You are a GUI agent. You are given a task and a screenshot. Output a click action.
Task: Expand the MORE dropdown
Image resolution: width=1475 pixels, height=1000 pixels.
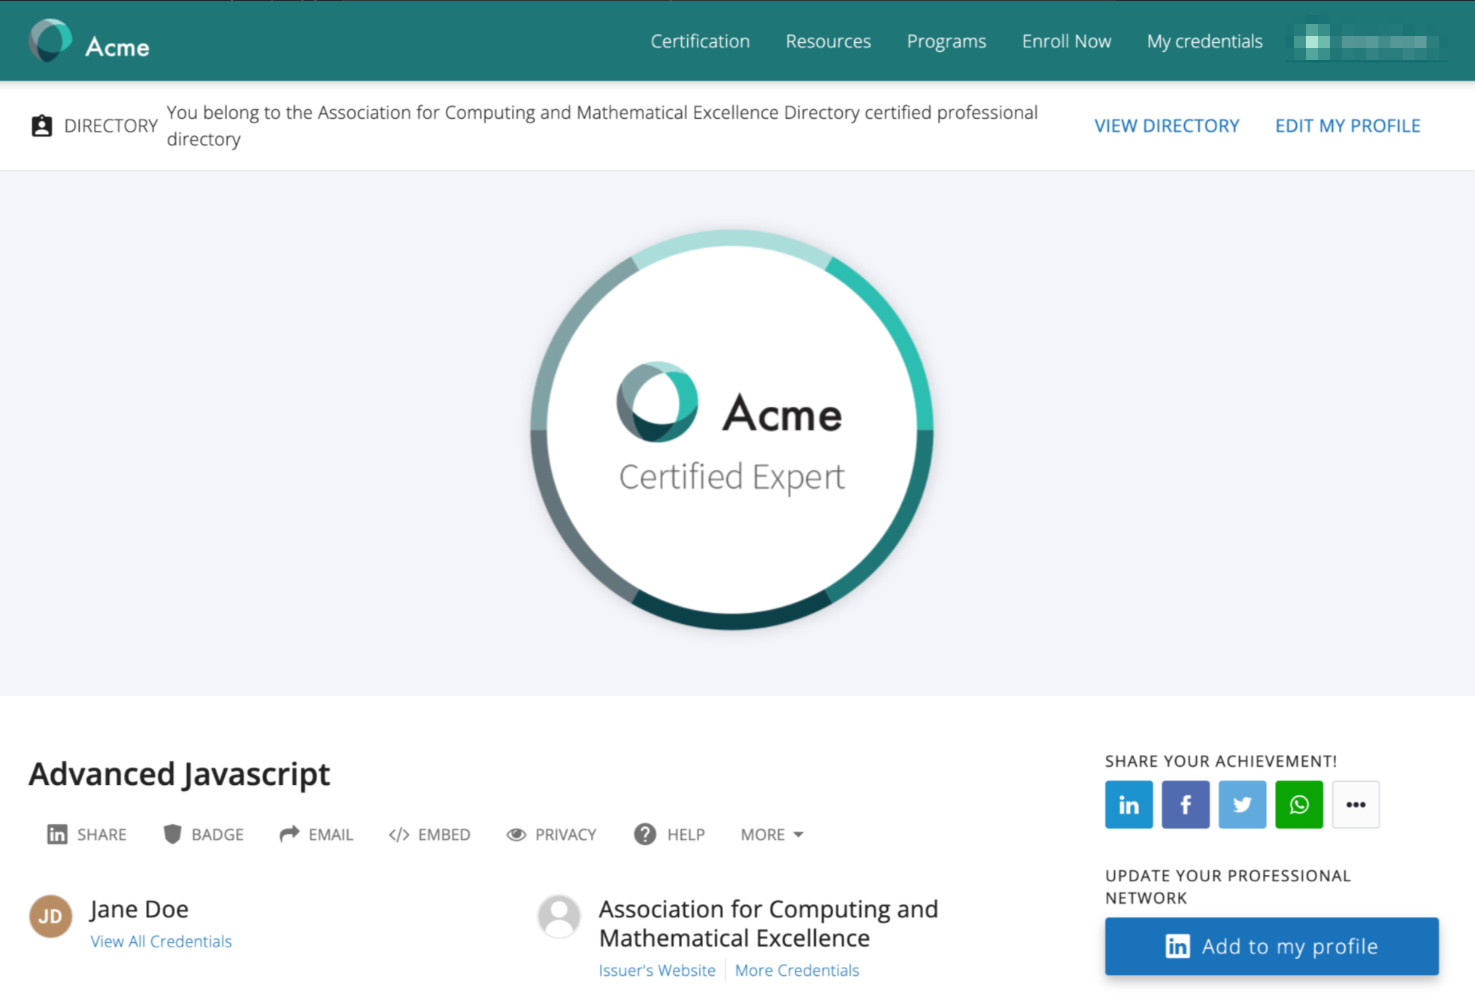[x=772, y=835]
